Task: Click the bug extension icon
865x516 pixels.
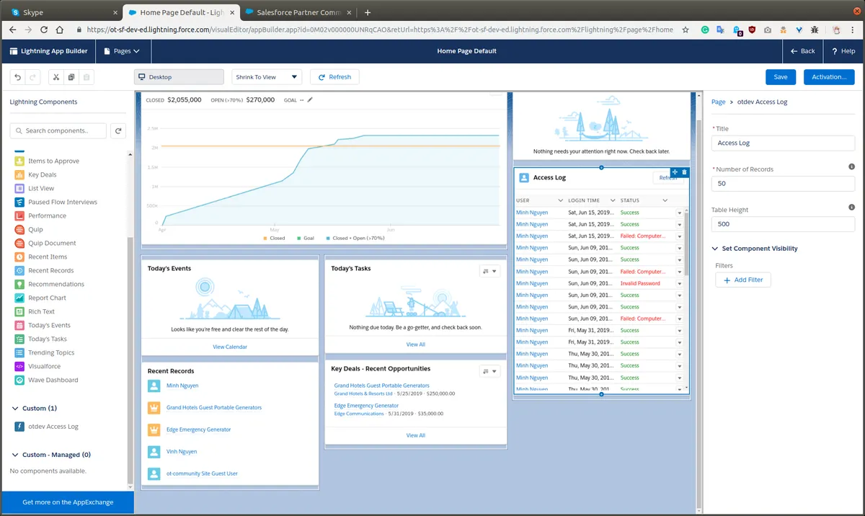Action: point(815,30)
